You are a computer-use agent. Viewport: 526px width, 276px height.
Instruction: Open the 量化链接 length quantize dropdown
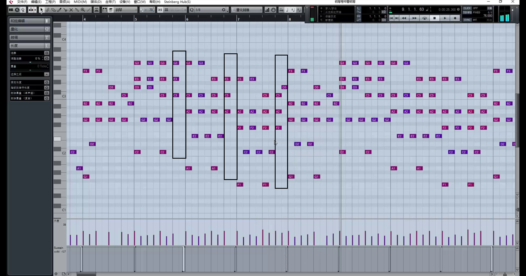[247, 10]
